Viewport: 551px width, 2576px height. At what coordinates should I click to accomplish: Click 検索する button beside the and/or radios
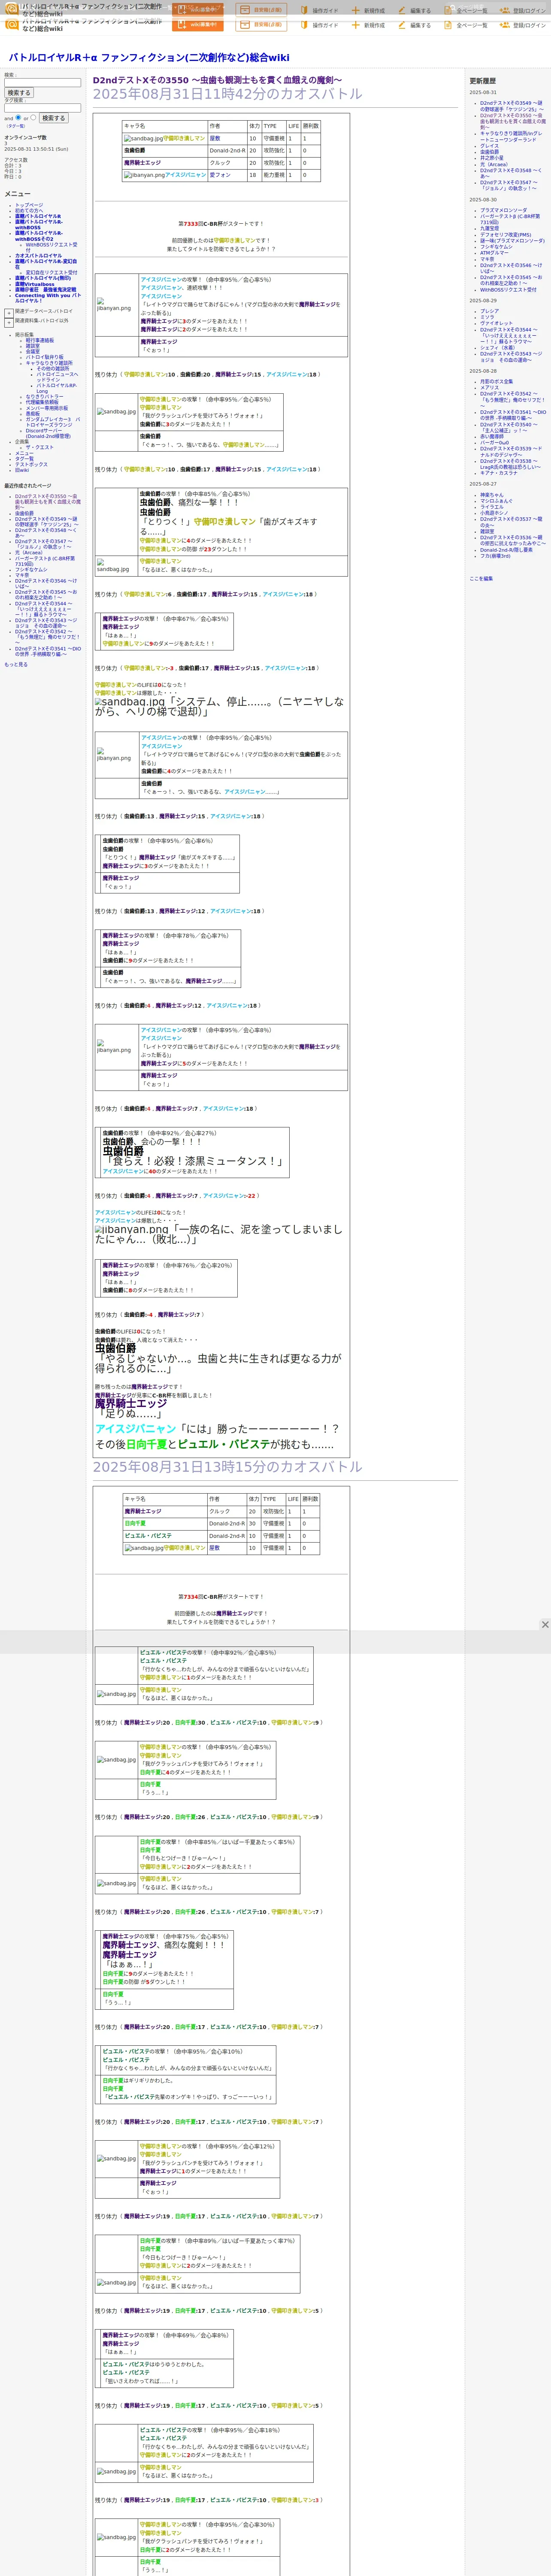tap(54, 118)
